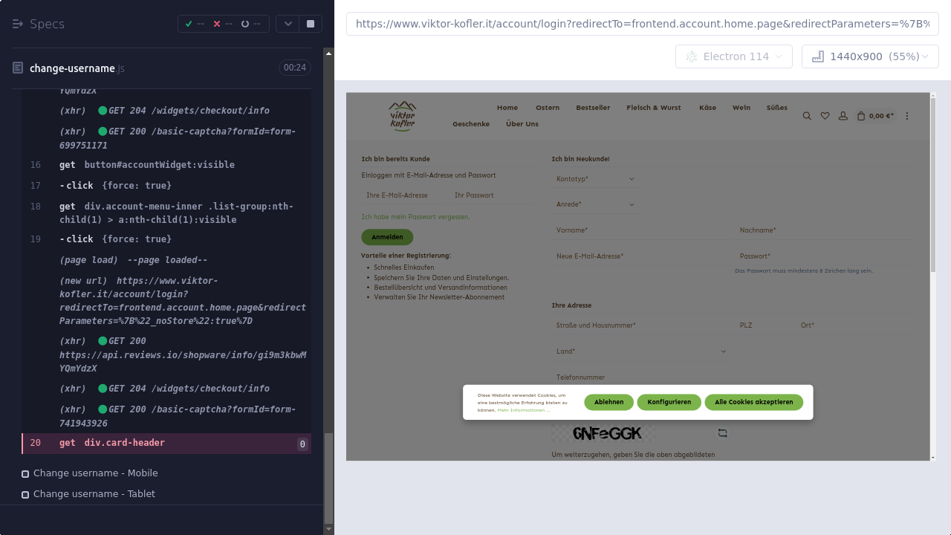Expand the Specs list icon

18,24
